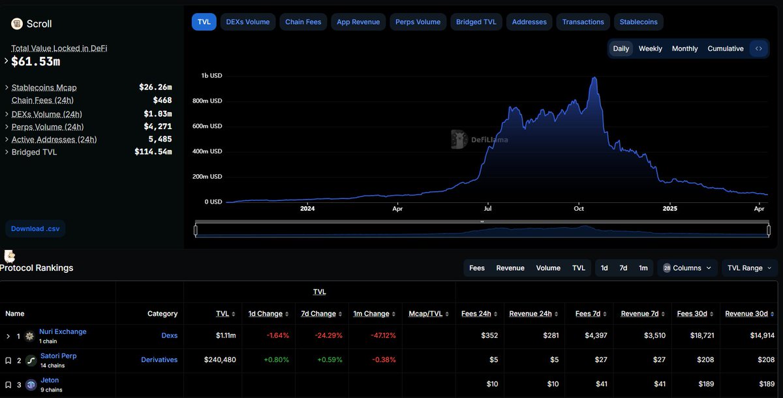Click the $61.53m total value figure
The image size is (783, 398).
(35, 61)
